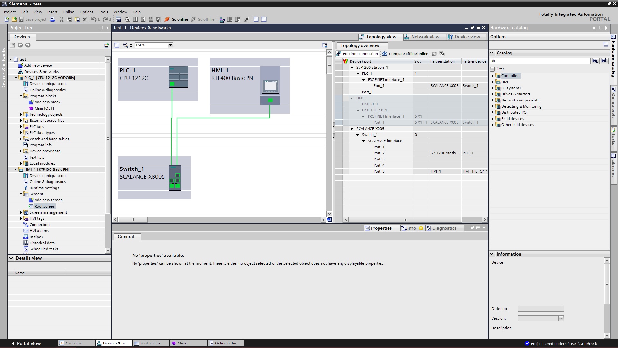The height and width of the screenshot is (348, 618).
Task: Click the update topology refresh icon
Action: click(x=434, y=54)
